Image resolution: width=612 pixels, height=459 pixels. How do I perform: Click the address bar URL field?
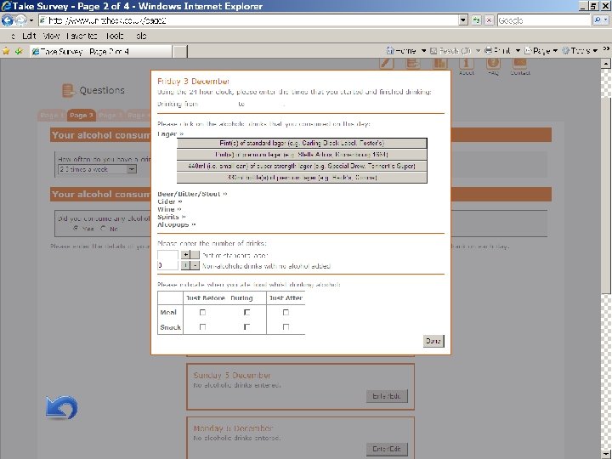[x=248, y=20]
